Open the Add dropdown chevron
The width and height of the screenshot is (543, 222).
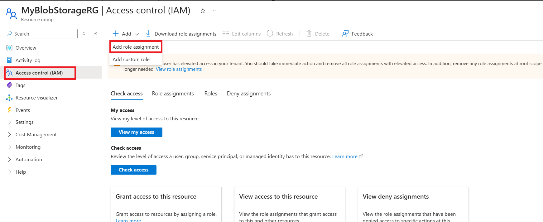pyautogui.click(x=137, y=34)
